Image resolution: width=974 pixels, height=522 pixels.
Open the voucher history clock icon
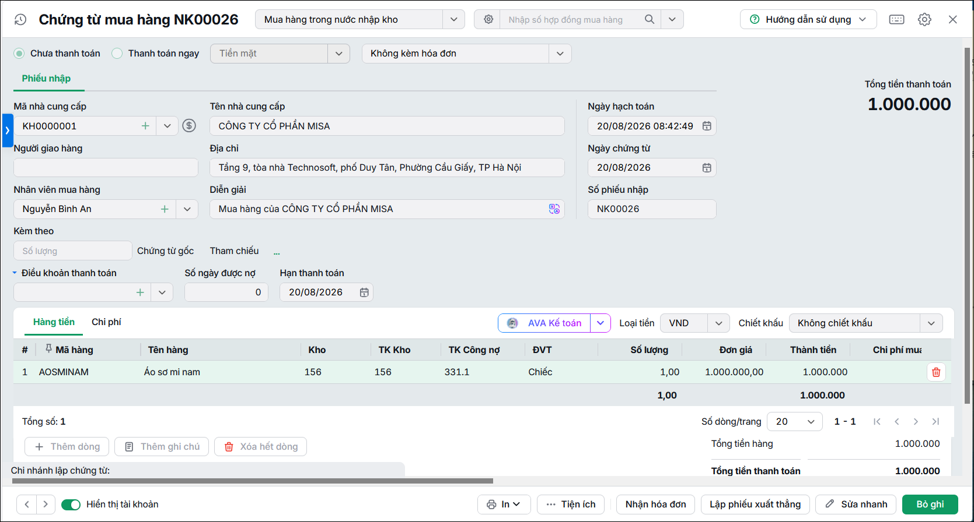click(20, 20)
